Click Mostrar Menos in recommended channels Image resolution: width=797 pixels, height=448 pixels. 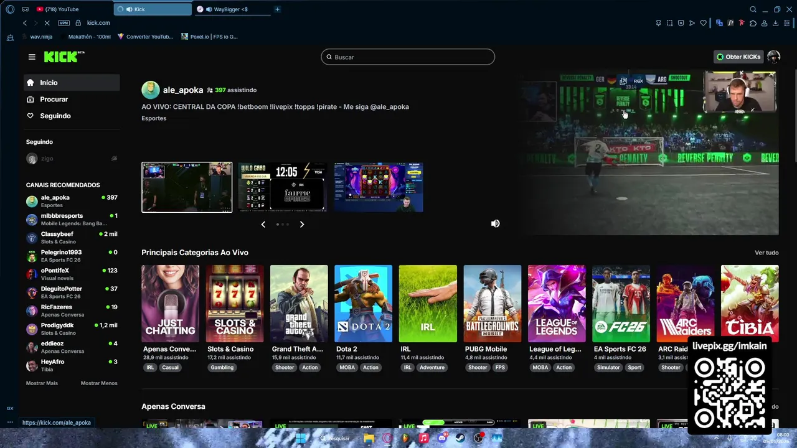click(x=99, y=383)
